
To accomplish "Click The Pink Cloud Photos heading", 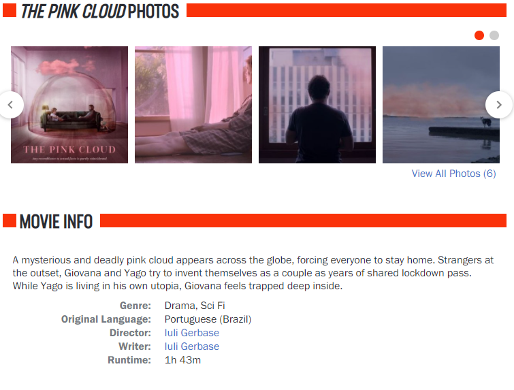I will tap(100, 11).
